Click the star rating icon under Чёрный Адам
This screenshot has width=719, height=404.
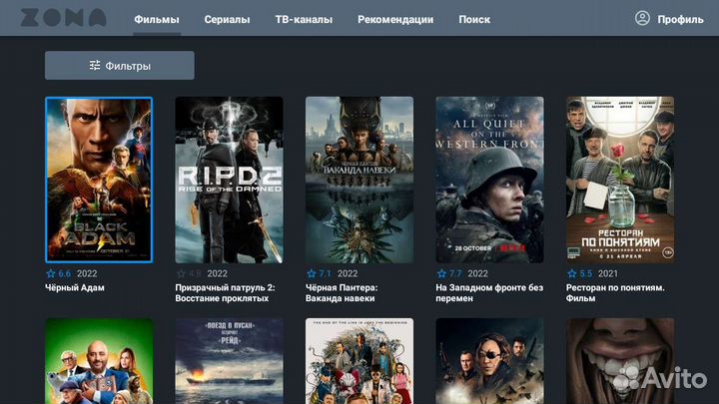(51, 273)
